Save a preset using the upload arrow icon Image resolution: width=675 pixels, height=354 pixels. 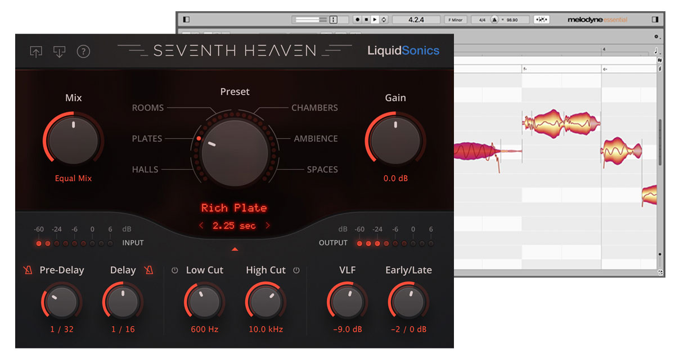[x=36, y=52]
